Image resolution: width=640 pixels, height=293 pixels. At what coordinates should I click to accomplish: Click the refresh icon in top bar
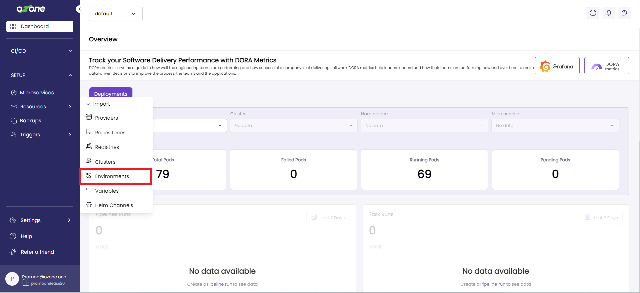click(593, 13)
